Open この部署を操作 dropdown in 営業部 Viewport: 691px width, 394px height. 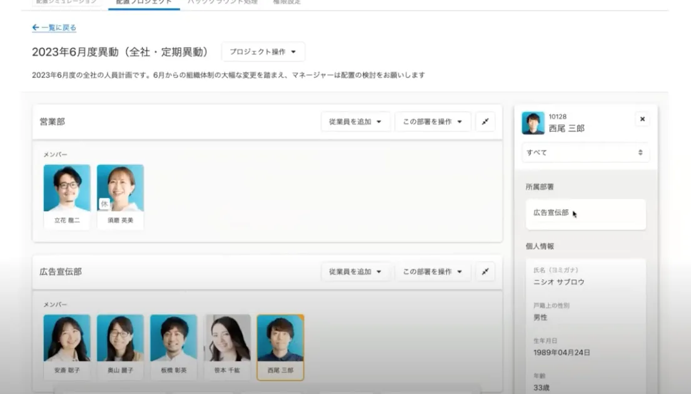coord(433,122)
